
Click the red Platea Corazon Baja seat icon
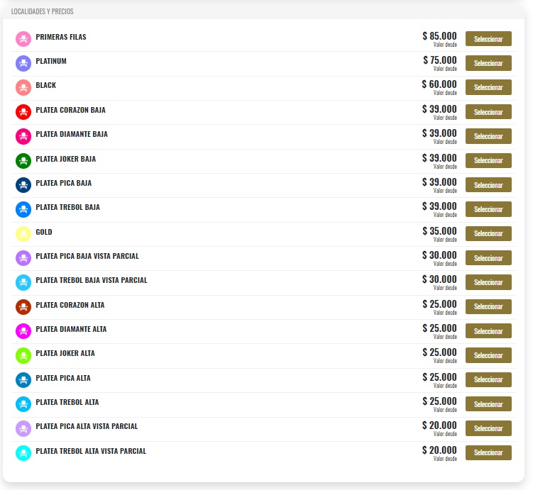point(23,112)
